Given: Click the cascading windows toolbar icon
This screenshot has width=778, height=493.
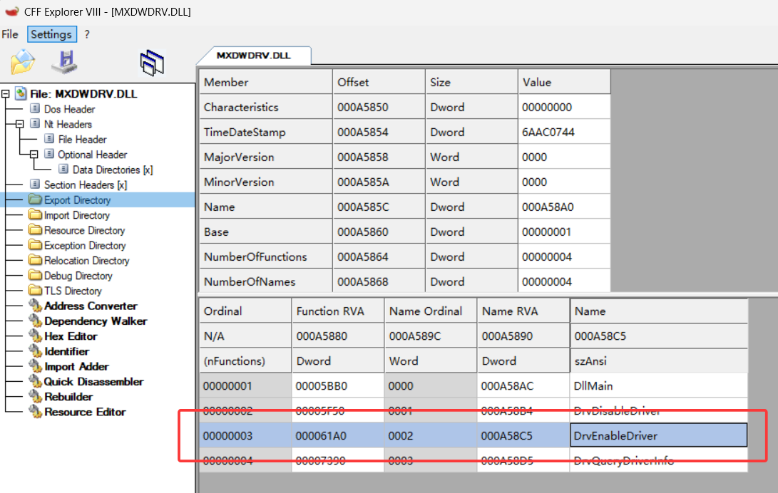Looking at the screenshot, I should 153,63.
